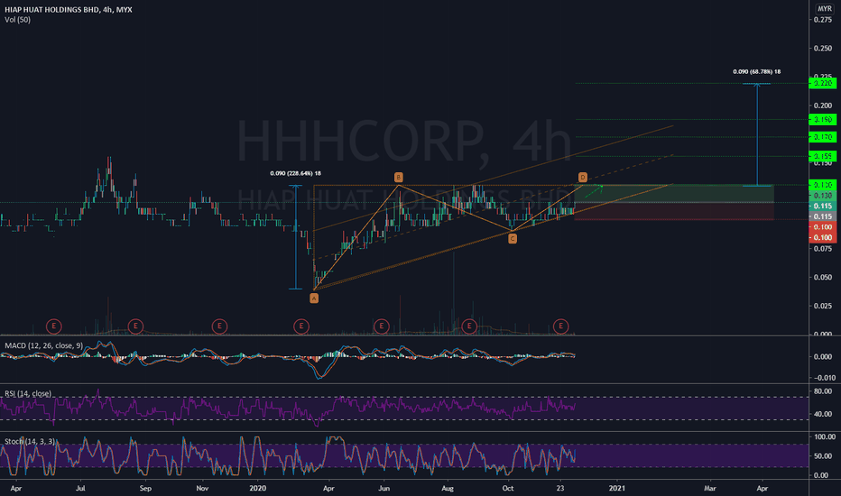Click the earnings marker nearest the Nov label

pos(219,326)
